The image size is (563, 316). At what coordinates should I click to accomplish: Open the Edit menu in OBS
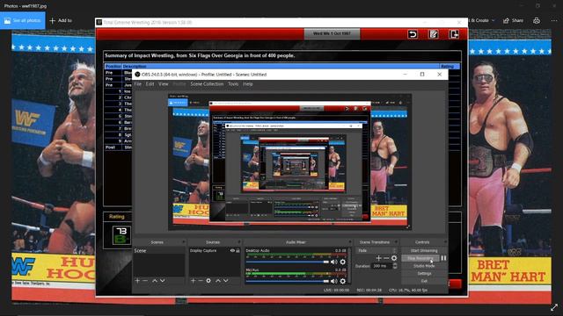coord(150,84)
